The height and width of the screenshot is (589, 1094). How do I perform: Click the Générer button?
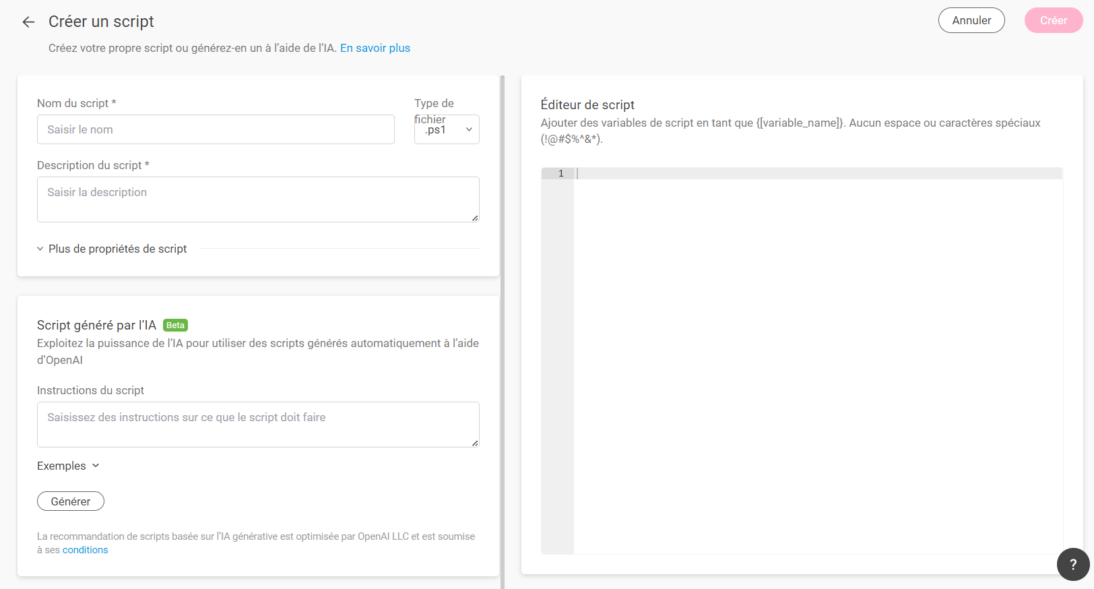[x=71, y=501]
